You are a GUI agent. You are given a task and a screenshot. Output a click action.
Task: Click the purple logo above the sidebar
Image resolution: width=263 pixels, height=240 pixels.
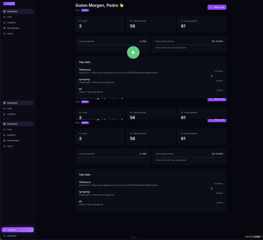click(9, 4)
